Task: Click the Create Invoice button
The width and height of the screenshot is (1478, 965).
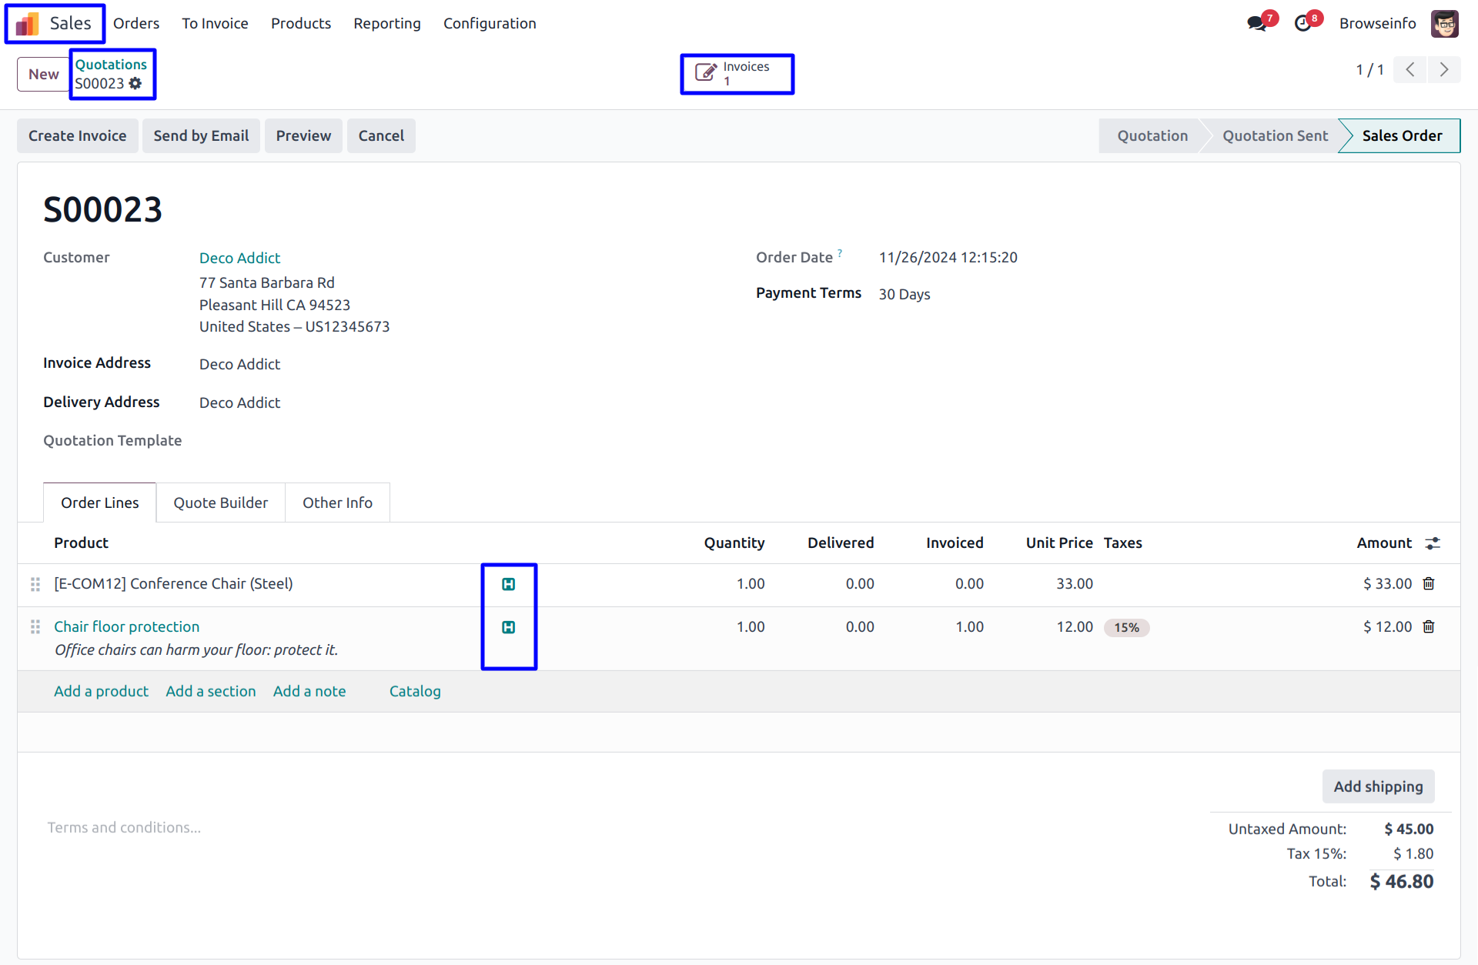Action: pyautogui.click(x=77, y=135)
